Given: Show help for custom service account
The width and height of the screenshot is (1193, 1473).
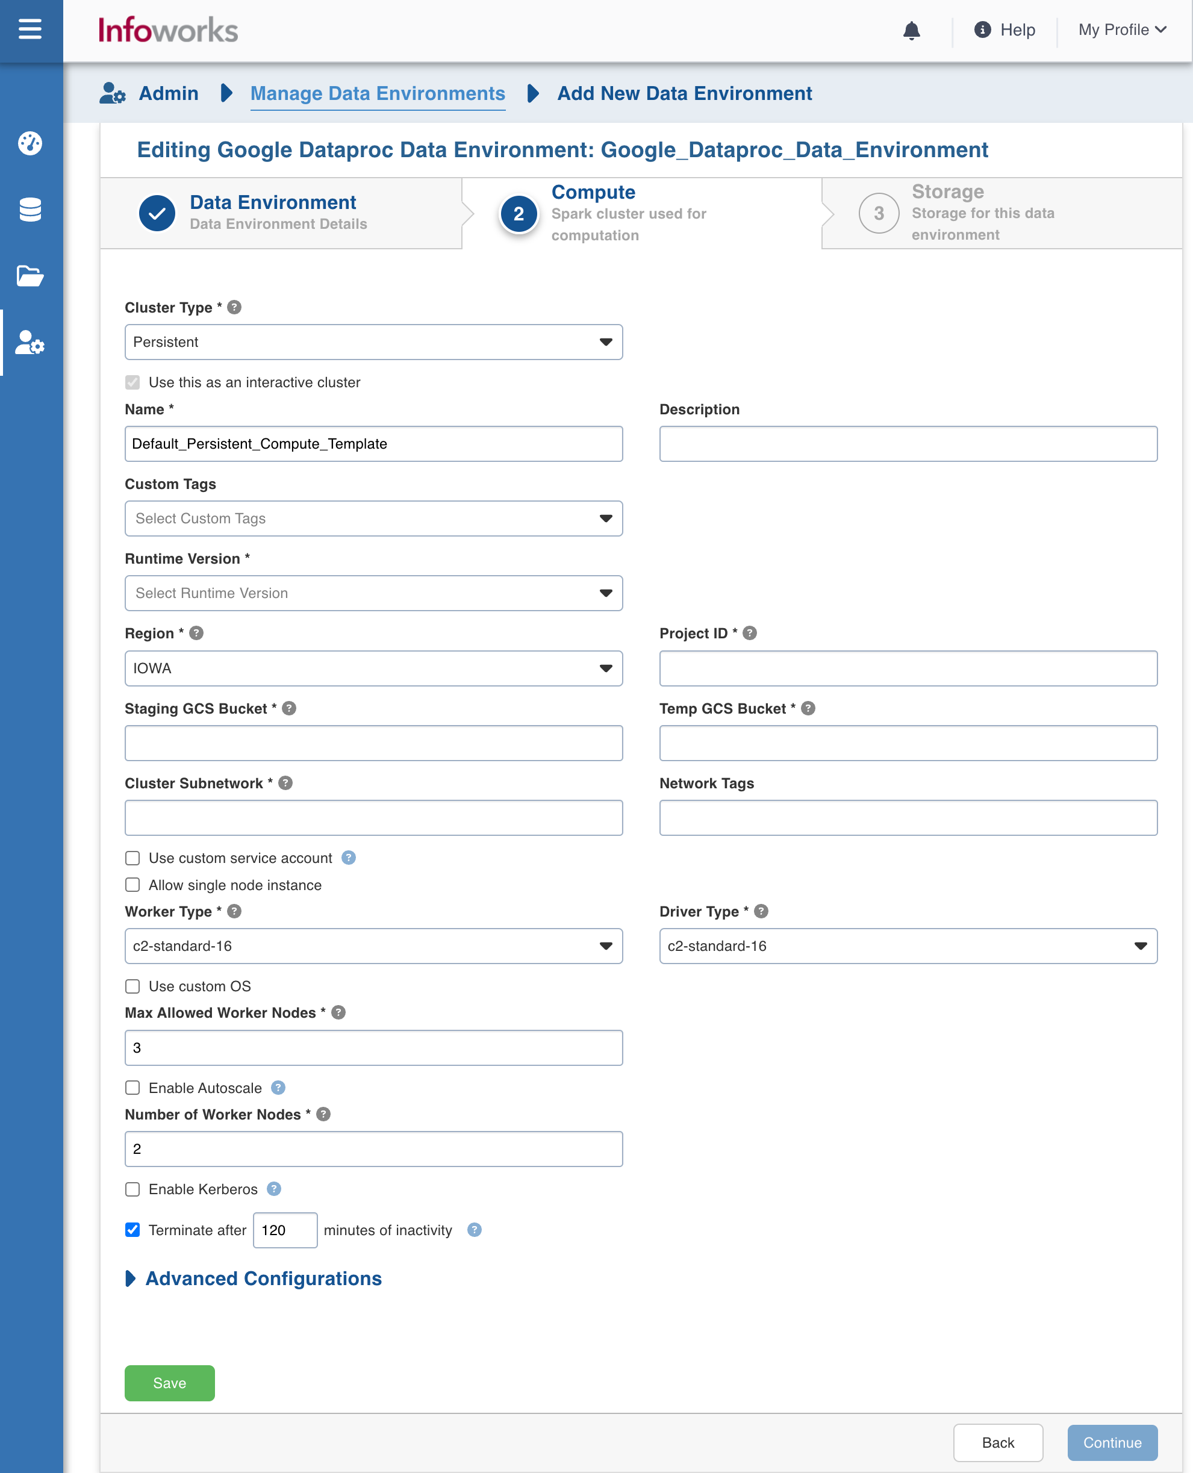Looking at the screenshot, I should [349, 858].
